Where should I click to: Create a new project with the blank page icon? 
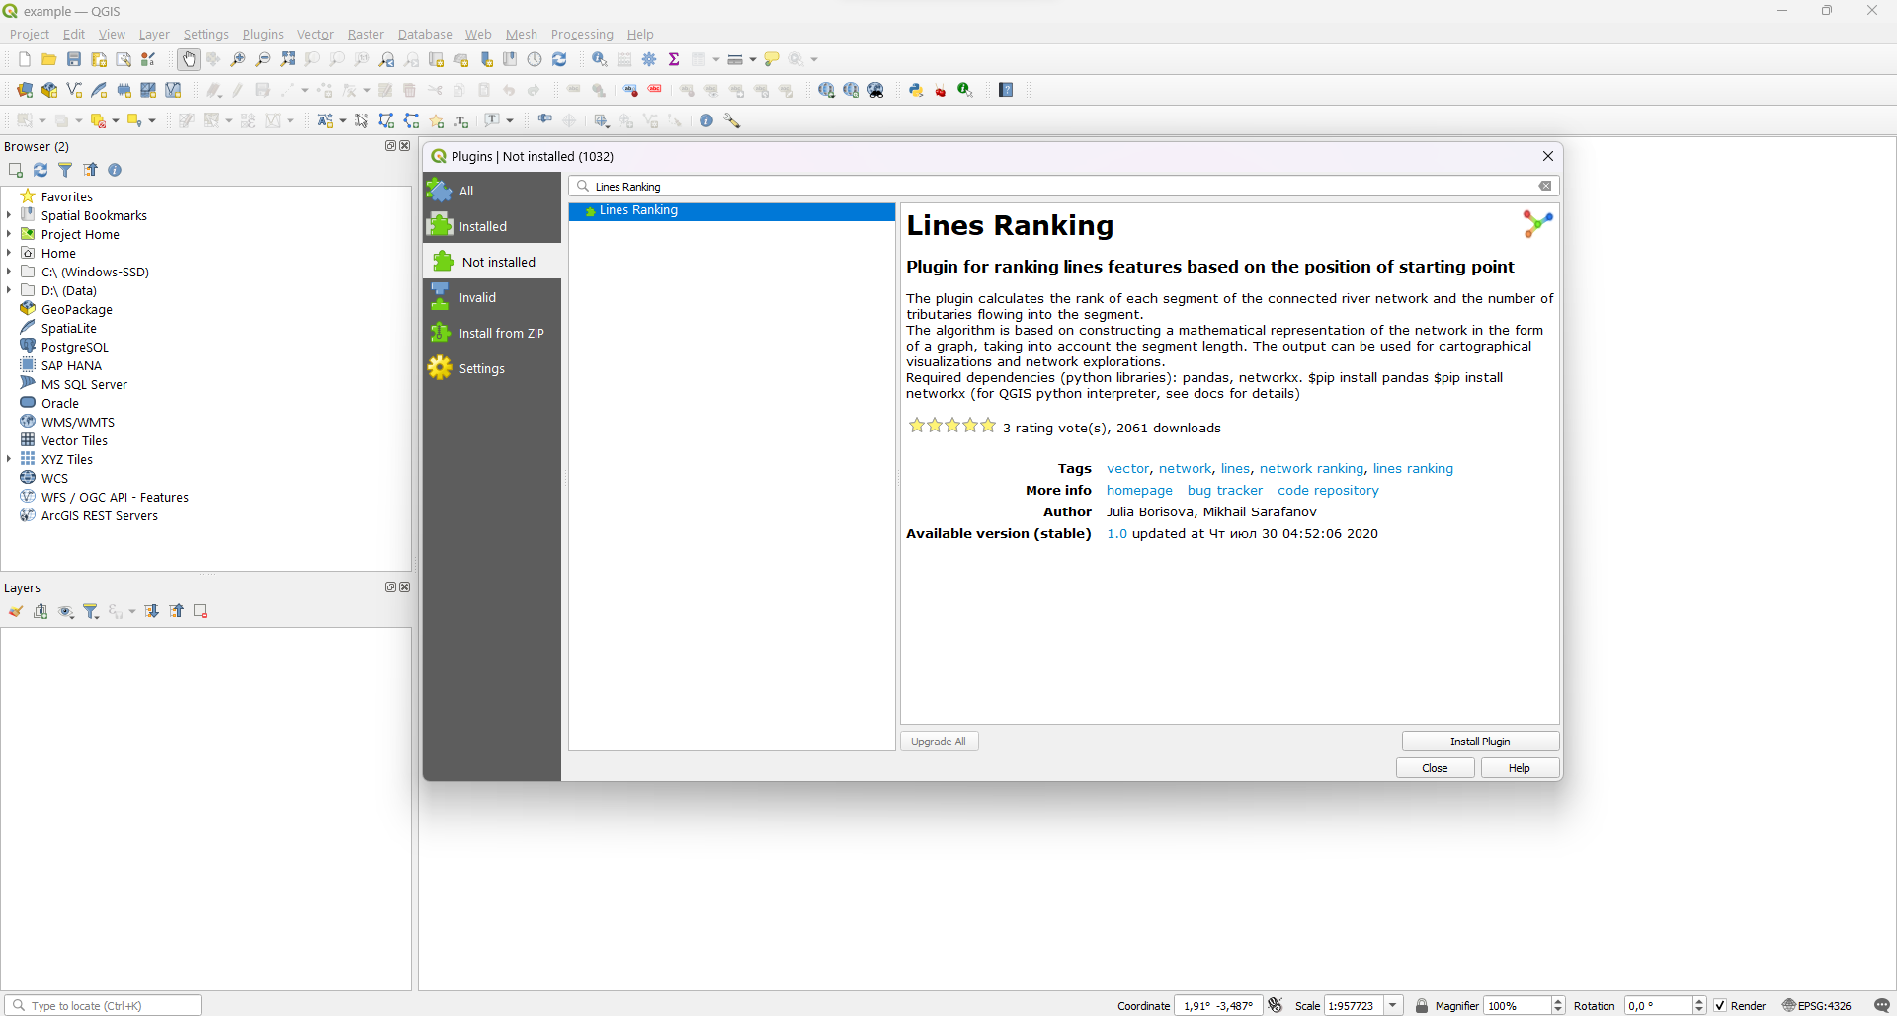coord(25,59)
